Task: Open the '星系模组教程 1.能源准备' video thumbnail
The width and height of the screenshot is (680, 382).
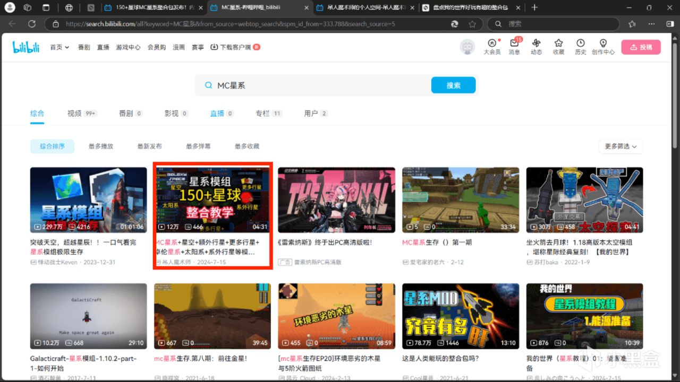Action: (x=584, y=316)
